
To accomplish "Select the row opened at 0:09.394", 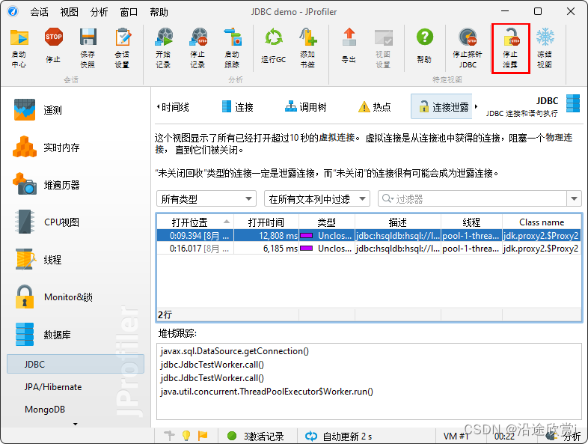I will click(369, 236).
